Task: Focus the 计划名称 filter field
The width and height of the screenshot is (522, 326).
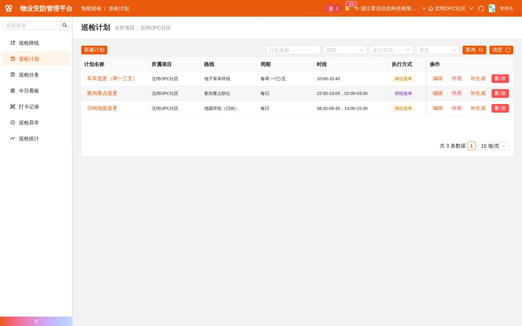Action: [293, 50]
